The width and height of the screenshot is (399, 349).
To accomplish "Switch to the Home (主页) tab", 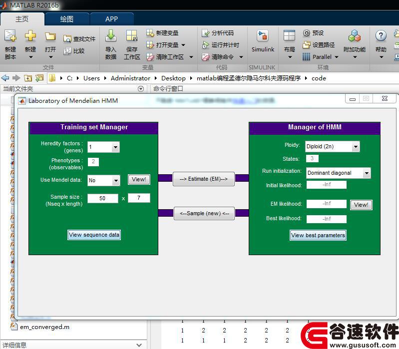I will point(22,19).
